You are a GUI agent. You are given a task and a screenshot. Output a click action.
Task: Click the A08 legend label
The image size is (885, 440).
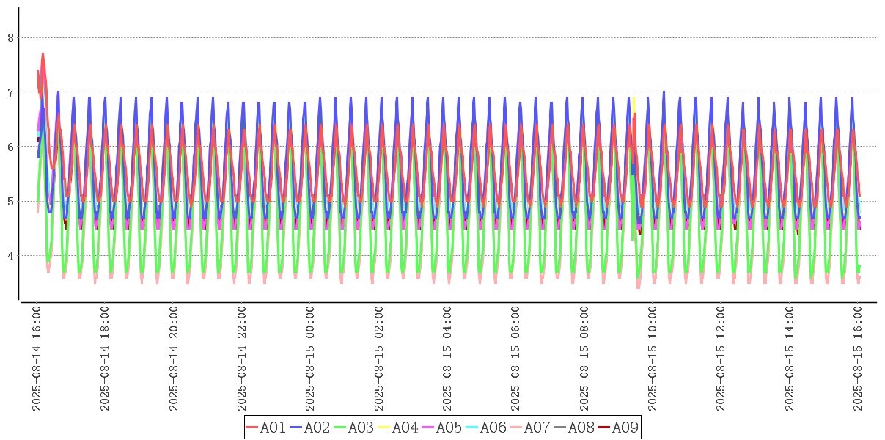click(x=581, y=428)
